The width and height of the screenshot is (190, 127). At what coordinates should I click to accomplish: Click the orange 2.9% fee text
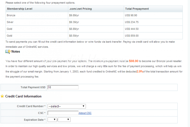pos(140,72)
